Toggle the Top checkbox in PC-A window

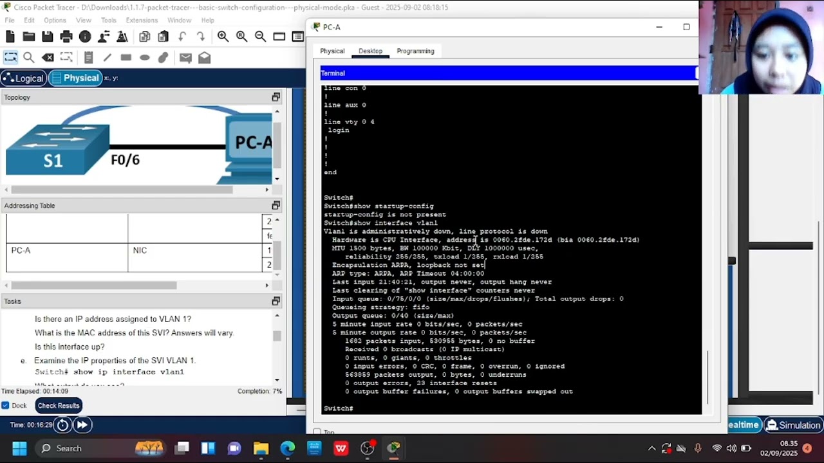317,432
